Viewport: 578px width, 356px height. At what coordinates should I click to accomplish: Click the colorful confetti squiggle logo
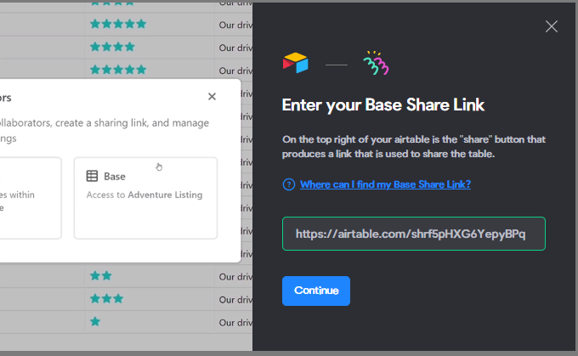pos(376,63)
